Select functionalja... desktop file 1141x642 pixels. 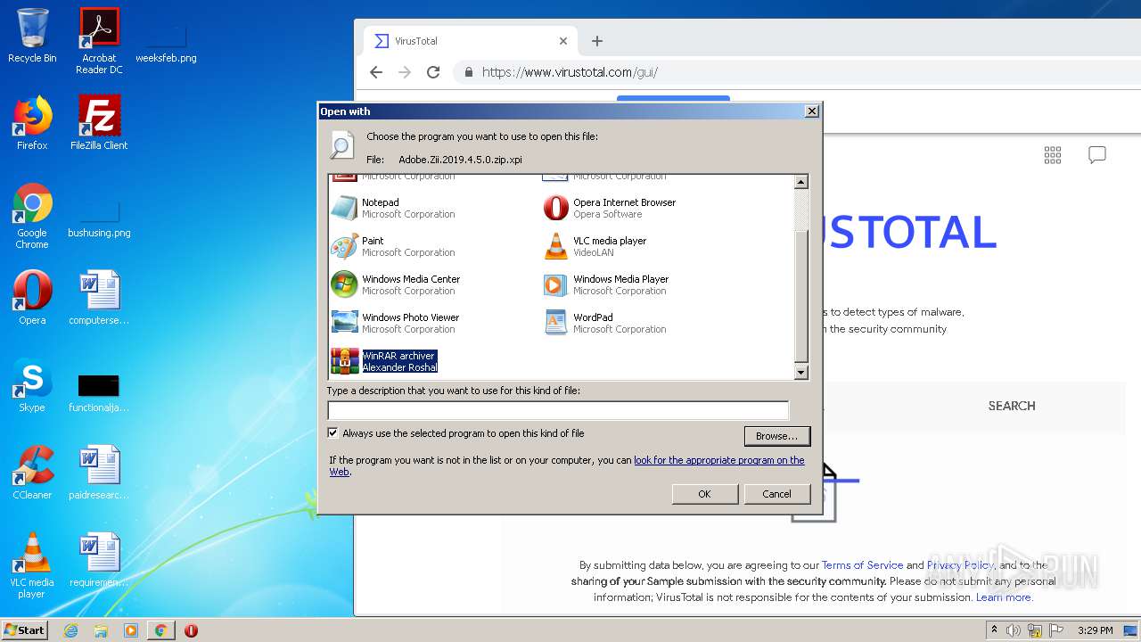(x=99, y=394)
